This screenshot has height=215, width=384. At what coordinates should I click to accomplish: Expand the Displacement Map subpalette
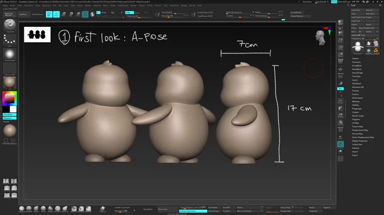click(360, 130)
